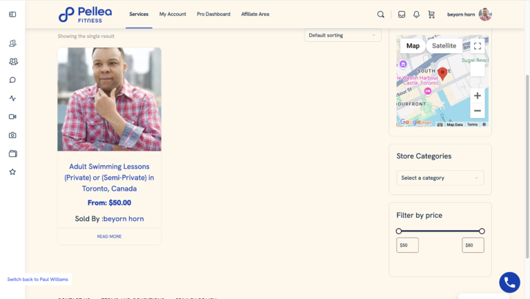
Task: Zoom out on the map
Action: tap(478, 111)
